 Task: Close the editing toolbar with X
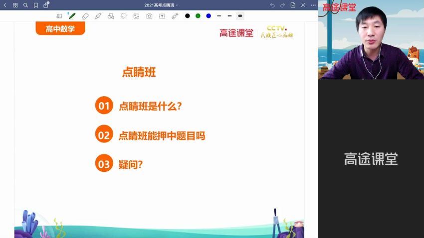click(x=303, y=5)
